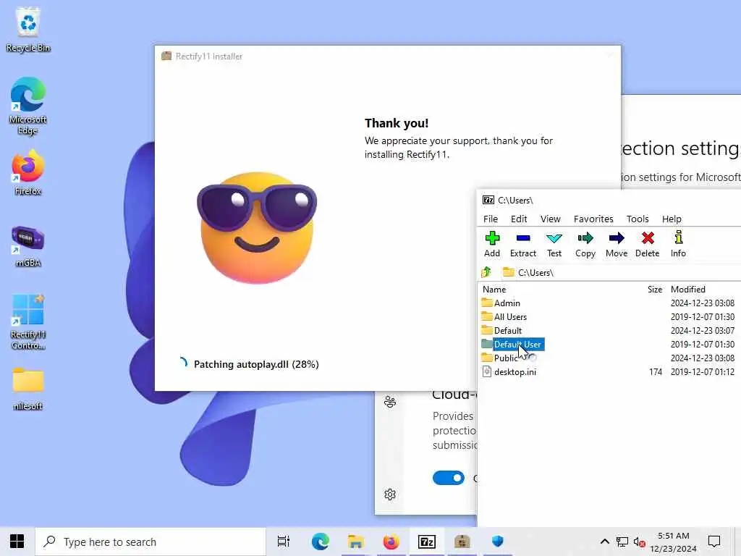
Task: Show hidden system tray icons
Action: [x=604, y=542]
